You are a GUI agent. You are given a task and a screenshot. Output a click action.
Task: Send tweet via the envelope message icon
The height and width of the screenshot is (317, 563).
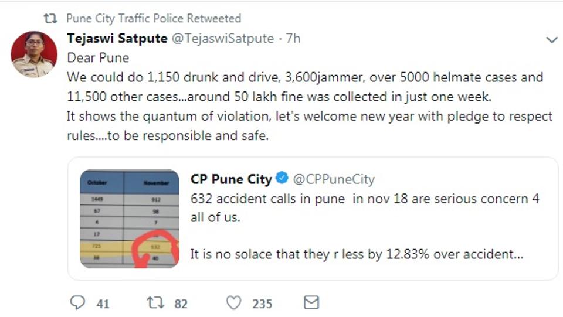311,302
